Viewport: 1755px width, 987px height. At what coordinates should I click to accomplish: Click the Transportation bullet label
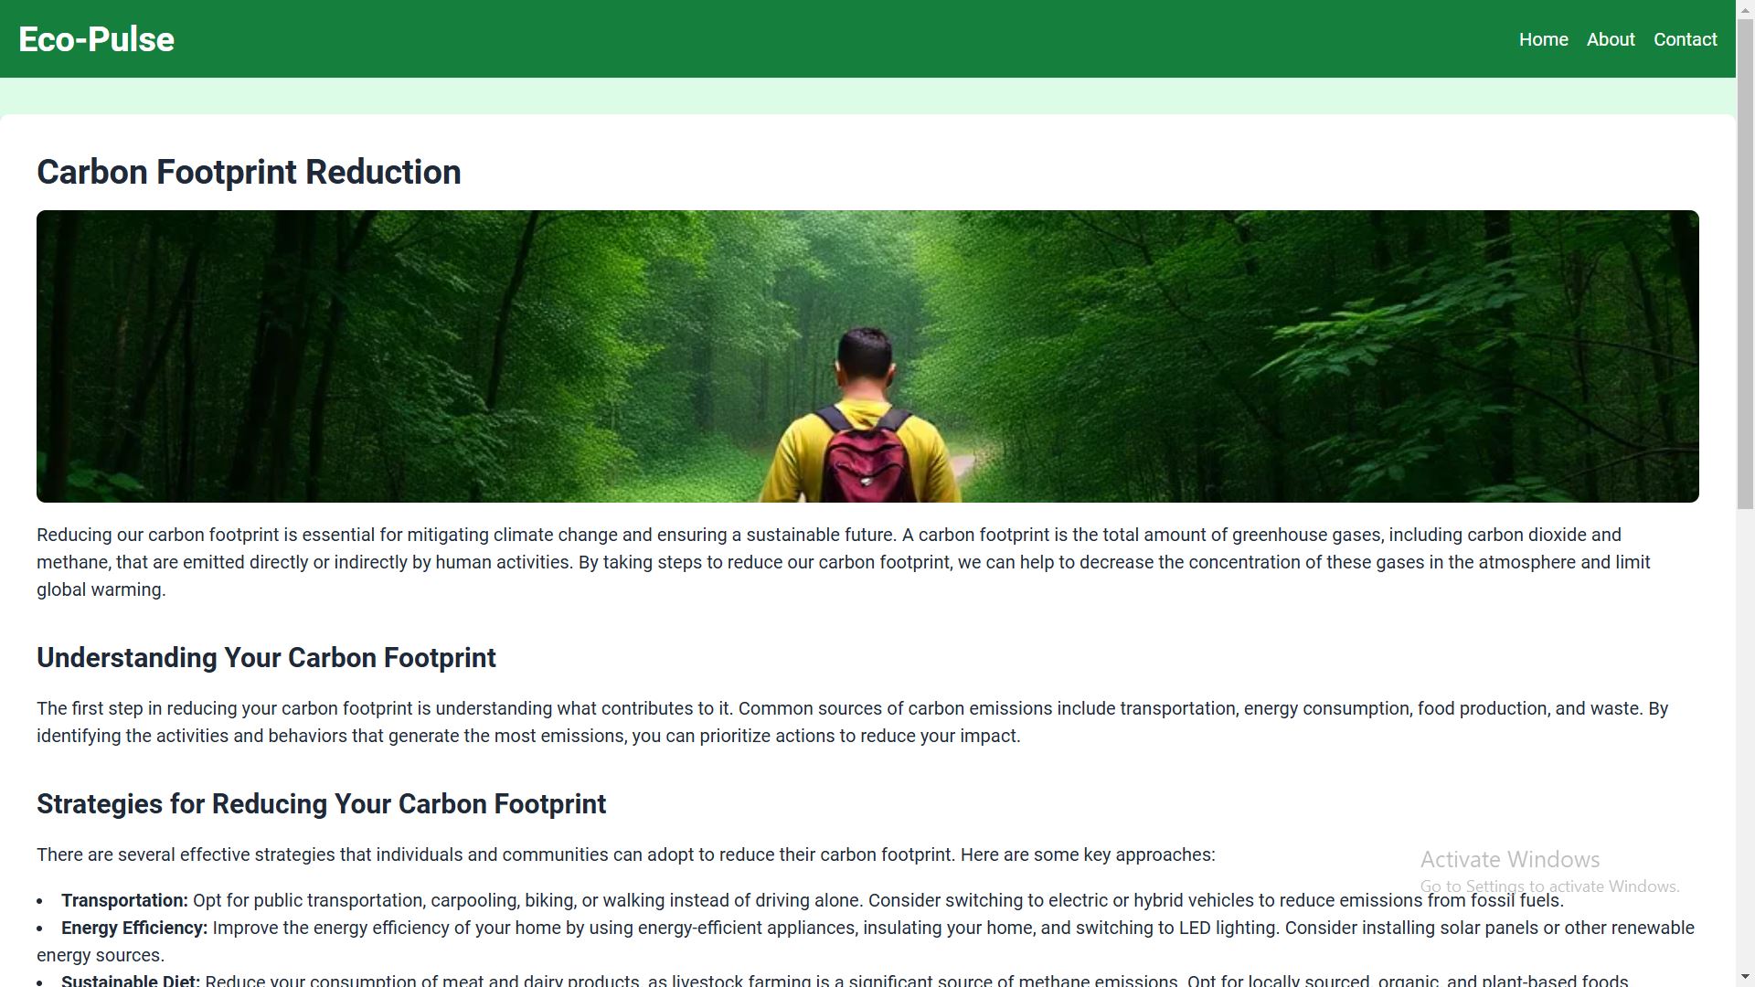(124, 900)
